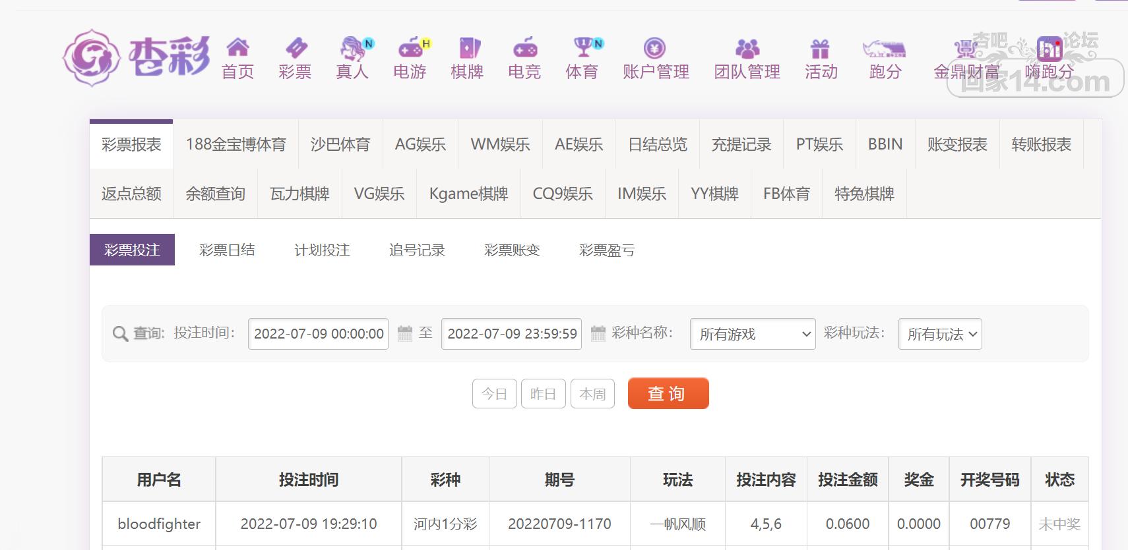Switch to the BBIN tab
Image resolution: width=1128 pixels, height=550 pixels.
[x=885, y=144]
